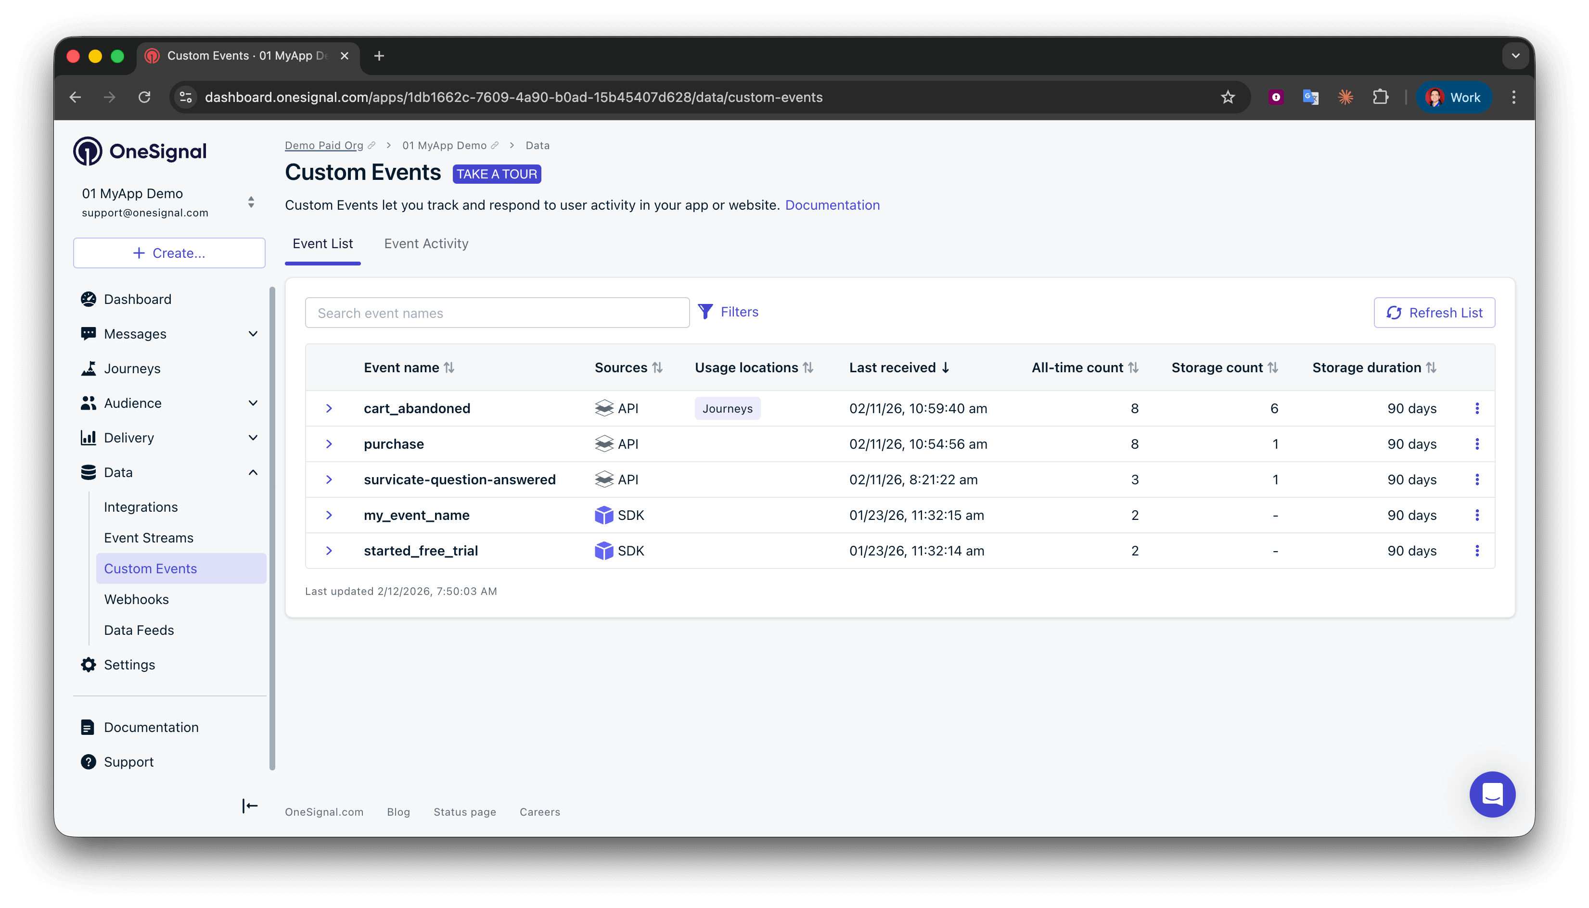The width and height of the screenshot is (1589, 908).
Task: Open the started_free_trial row three-dot menu
Action: 1477,551
